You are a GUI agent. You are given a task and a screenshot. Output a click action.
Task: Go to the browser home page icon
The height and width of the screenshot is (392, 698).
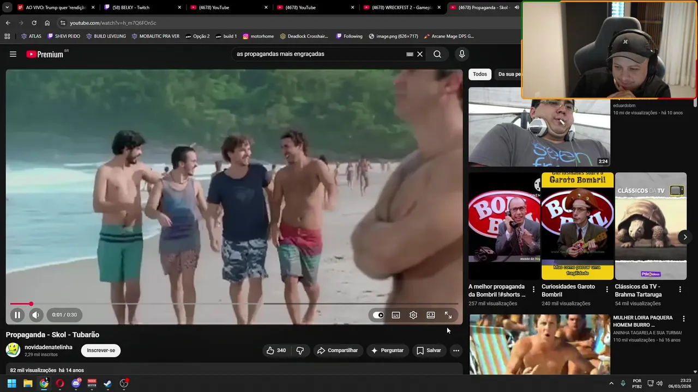click(x=47, y=23)
